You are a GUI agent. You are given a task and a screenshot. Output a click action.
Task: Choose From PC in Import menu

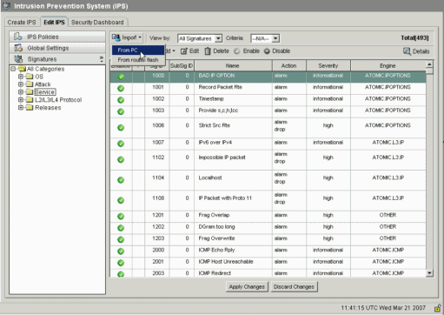[x=138, y=50]
